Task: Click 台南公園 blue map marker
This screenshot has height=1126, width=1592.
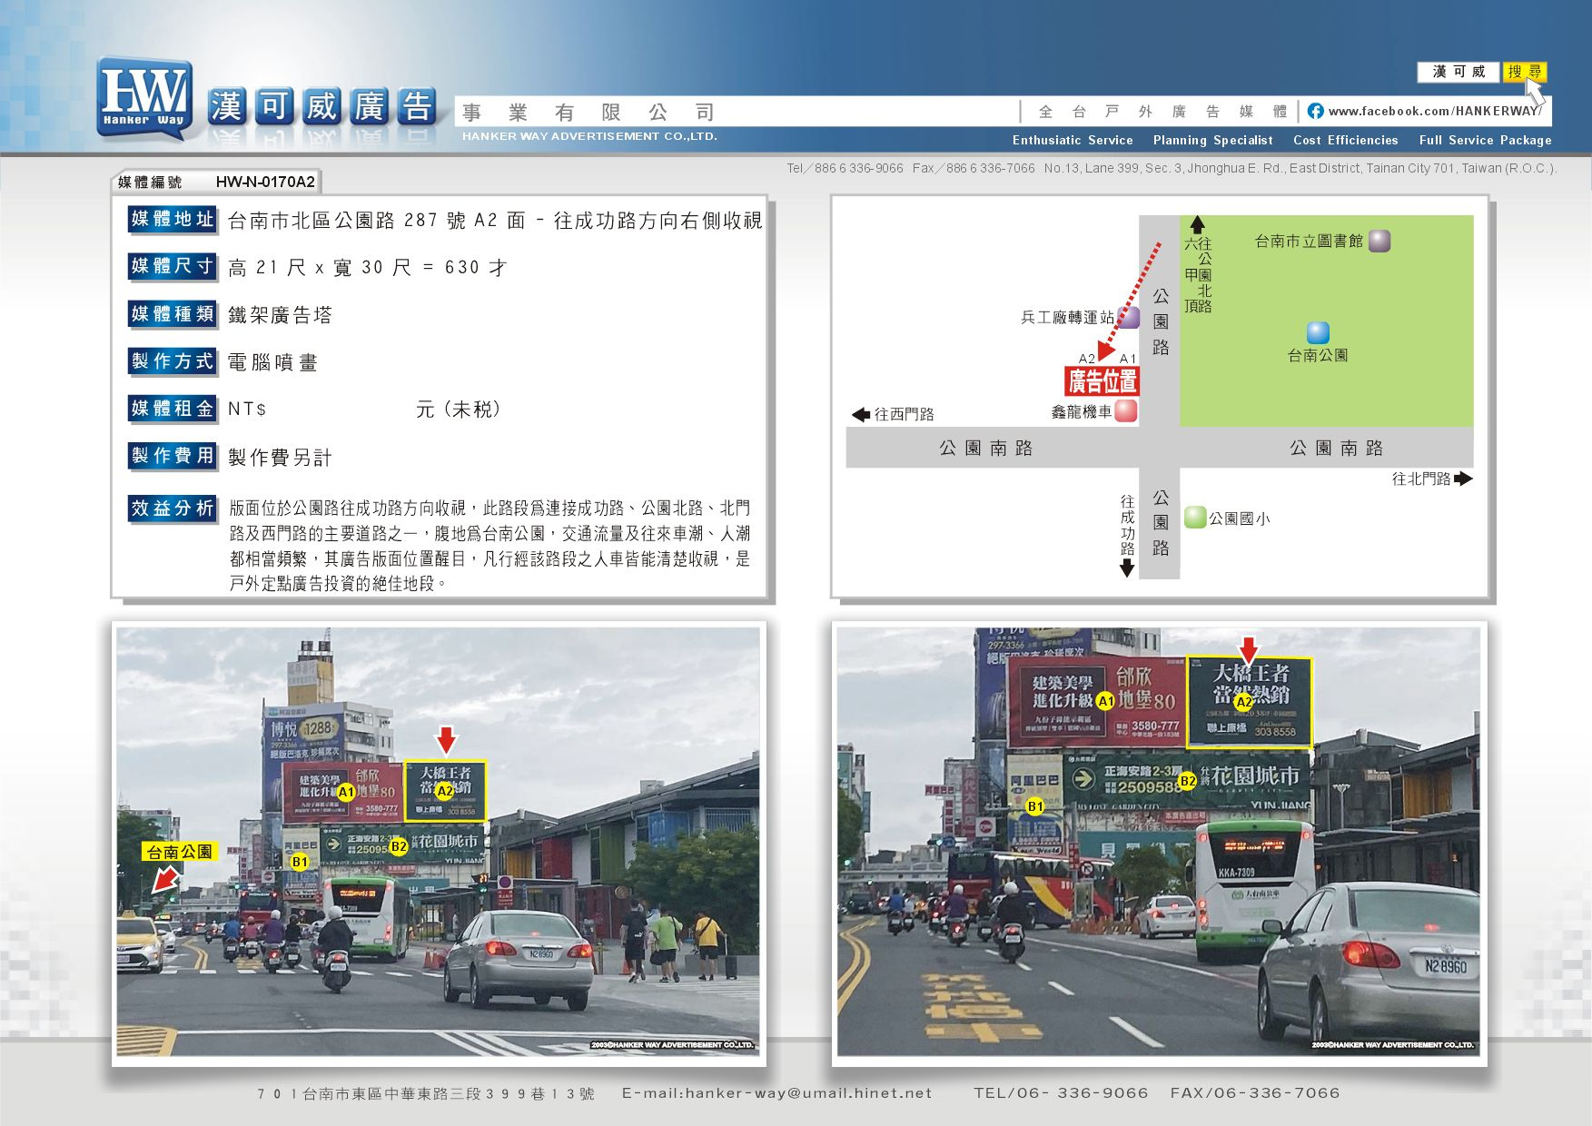Action: [1318, 332]
